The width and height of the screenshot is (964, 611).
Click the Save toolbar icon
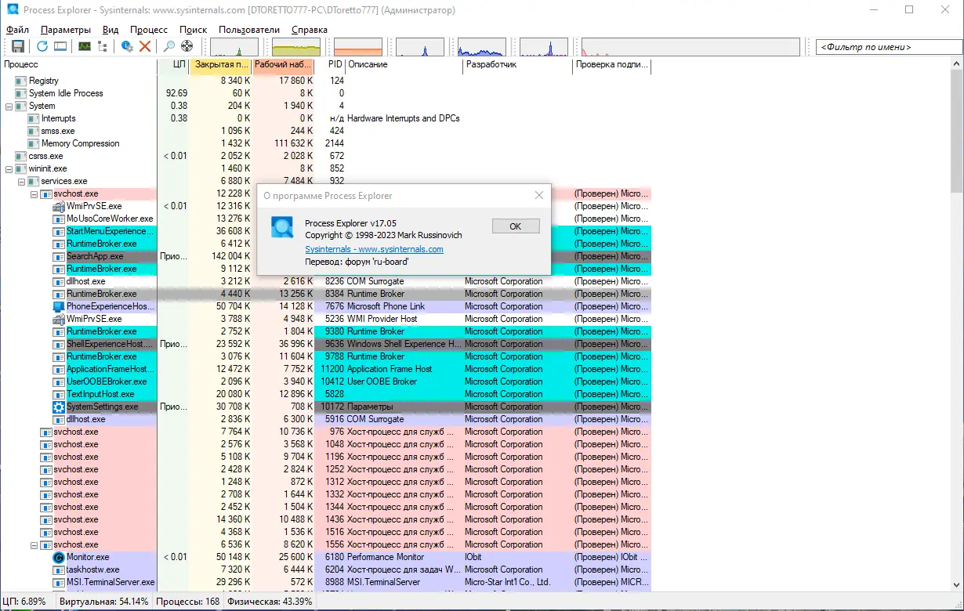pyautogui.click(x=17, y=46)
